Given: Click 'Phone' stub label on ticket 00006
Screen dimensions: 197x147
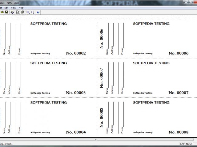Looking at the screenshot, I should point(122,51).
